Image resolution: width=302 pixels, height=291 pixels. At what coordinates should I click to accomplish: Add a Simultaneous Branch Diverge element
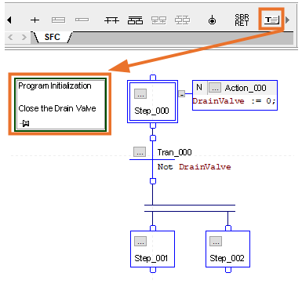[135, 20]
